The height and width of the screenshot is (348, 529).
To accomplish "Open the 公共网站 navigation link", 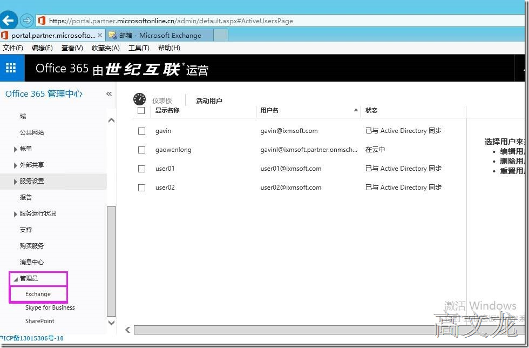I will tap(32, 132).
